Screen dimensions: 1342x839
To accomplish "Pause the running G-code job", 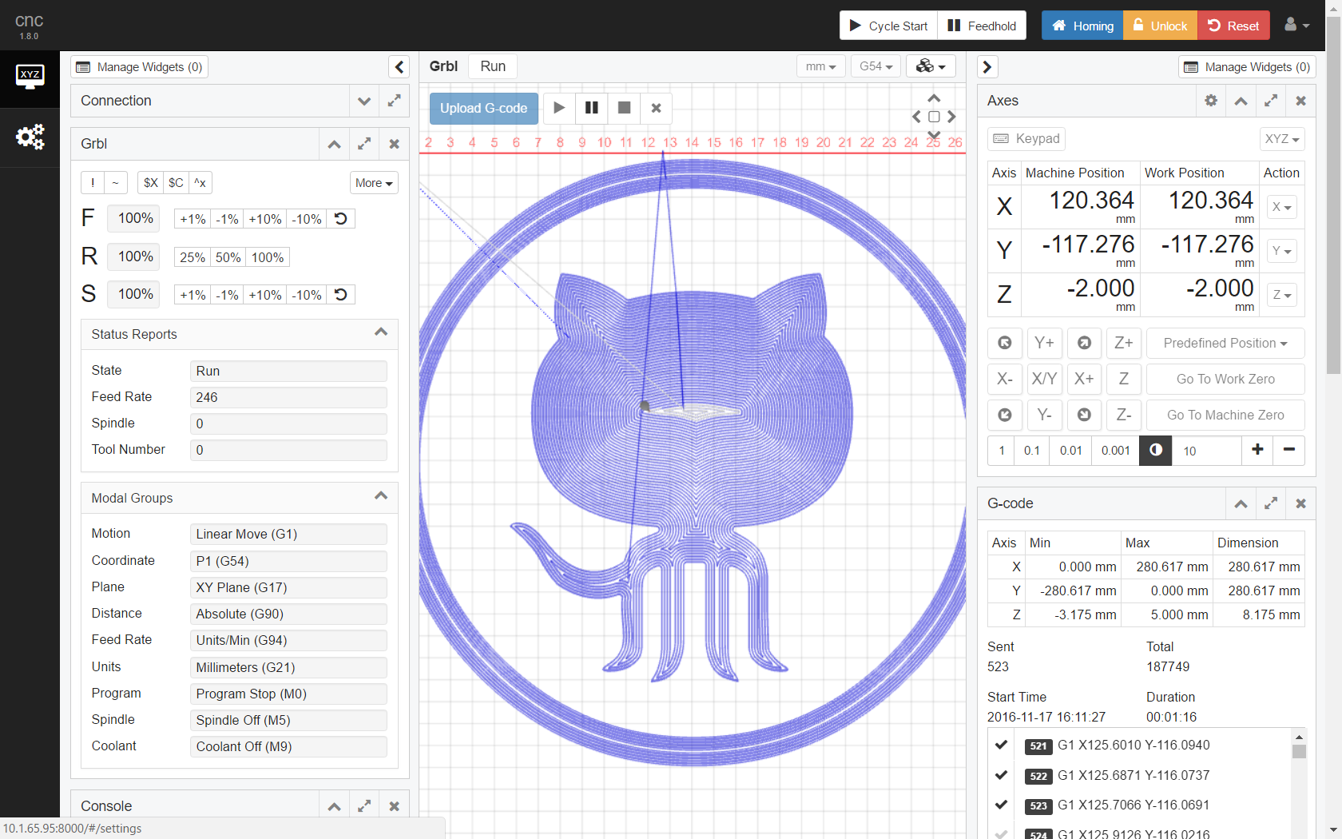I will [x=592, y=108].
